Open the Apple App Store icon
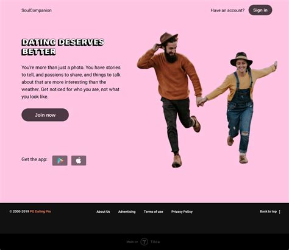Viewport: 289px width, 250px height. coord(79,161)
